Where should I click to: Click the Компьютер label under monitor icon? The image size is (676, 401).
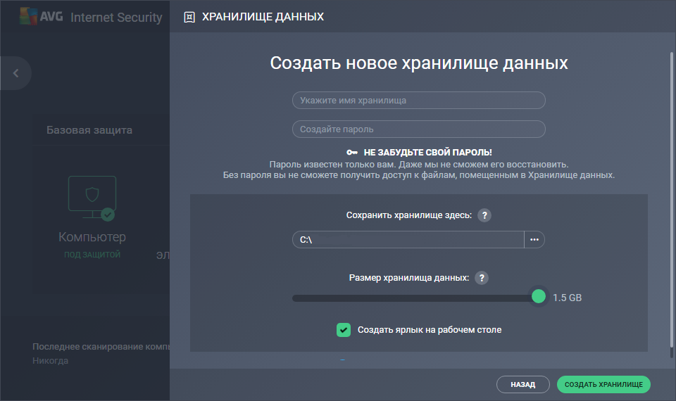coord(92,237)
